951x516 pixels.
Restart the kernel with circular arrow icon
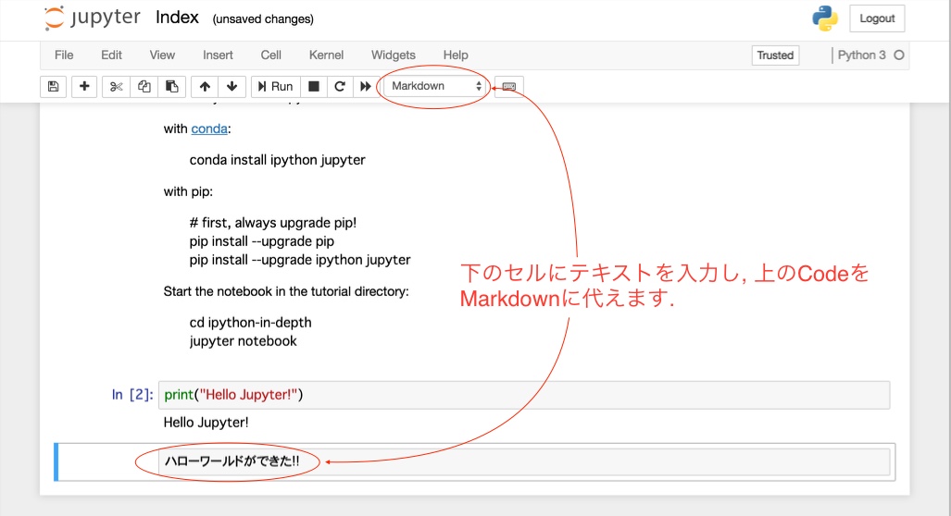click(x=340, y=86)
